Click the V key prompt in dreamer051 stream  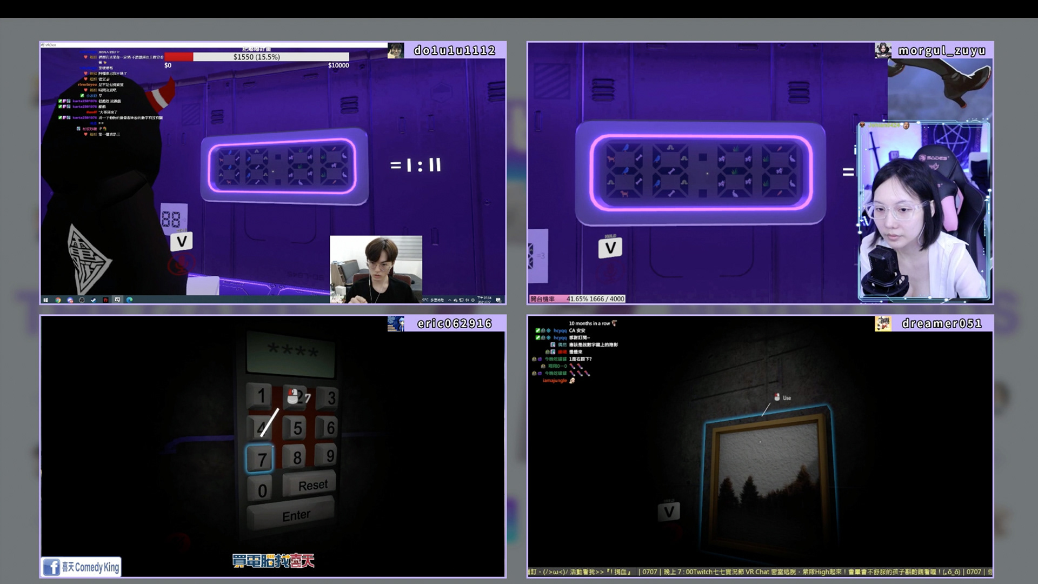click(669, 511)
